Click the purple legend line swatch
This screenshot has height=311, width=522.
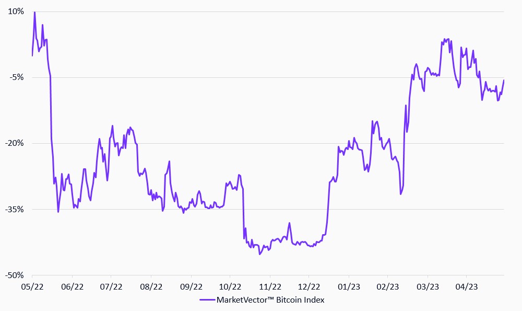pos(207,300)
